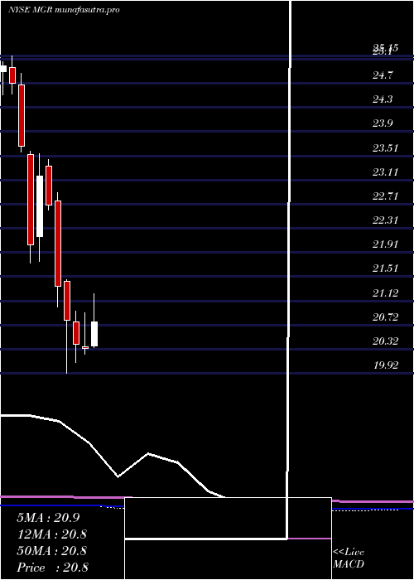Screen dimensions: 414x580
Task: Click the 22.31 price axis label
Action: (385, 220)
